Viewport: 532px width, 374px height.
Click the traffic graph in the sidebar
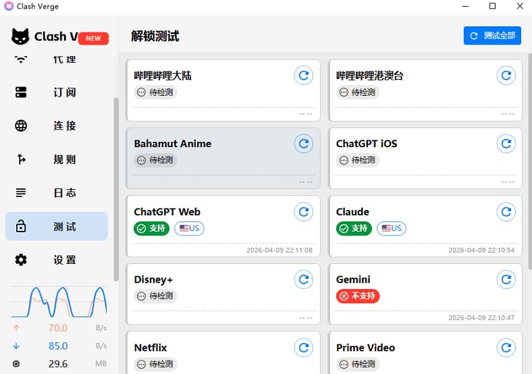click(x=59, y=302)
